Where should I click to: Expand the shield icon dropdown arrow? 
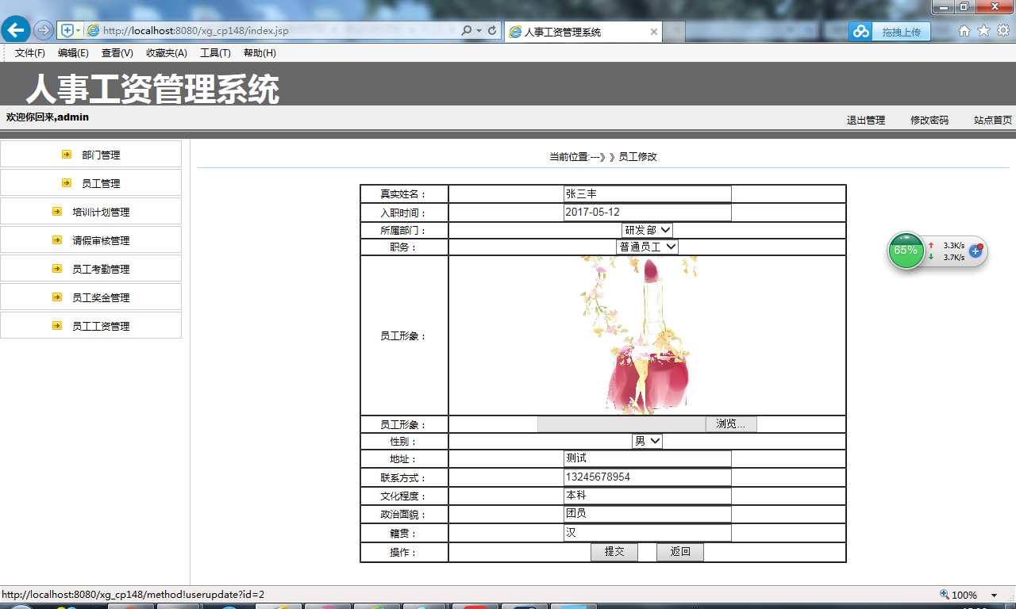coord(78,31)
